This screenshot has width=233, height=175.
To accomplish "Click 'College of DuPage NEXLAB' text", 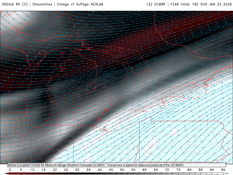I will [80, 4].
